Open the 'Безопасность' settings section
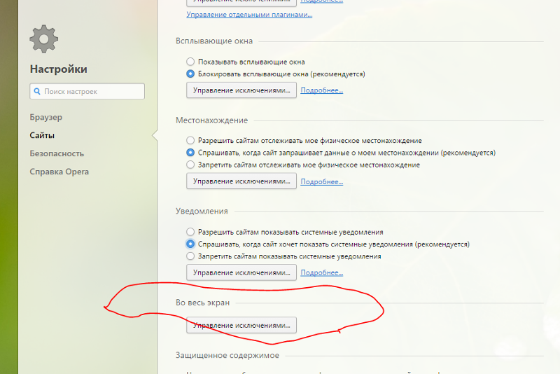 pos(57,153)
